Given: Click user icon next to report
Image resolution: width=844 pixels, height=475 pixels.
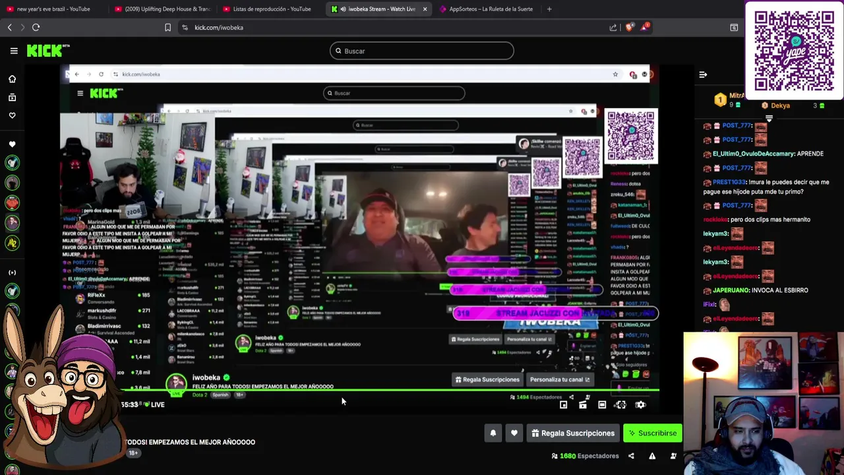Looking at the screenshot, I should [x=673, y=456].
